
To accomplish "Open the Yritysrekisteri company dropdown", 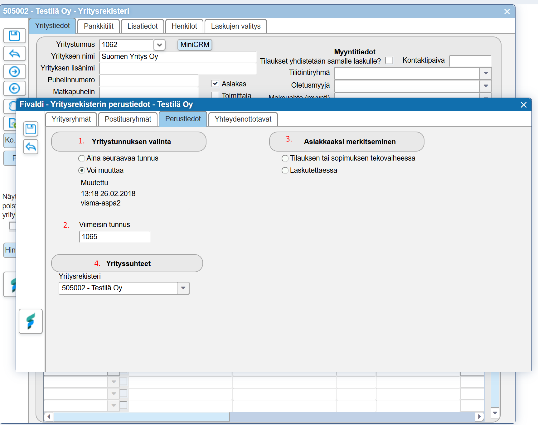I will click(x=183, y=288).
